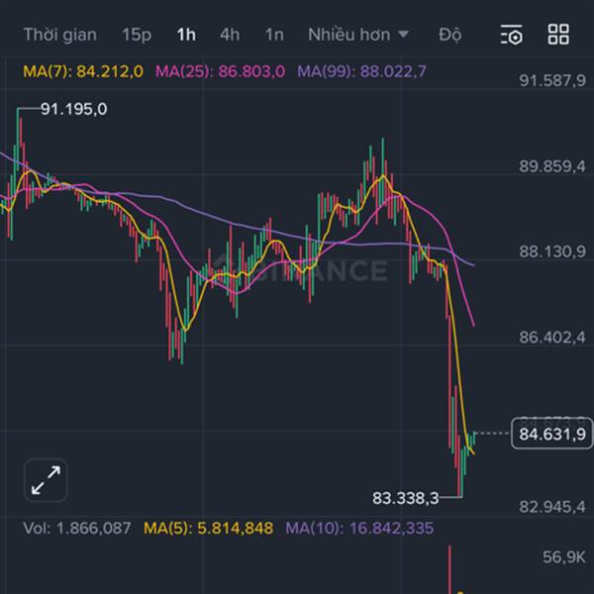This screenshot has width=594, height=594.
Task: Click the 88.130,9 price axis label
Action: (551, 251)
